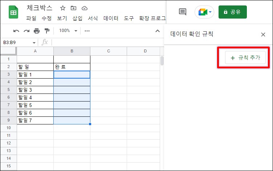Click the undo arrow icon

pyautogui.click(x=16, y=31)
